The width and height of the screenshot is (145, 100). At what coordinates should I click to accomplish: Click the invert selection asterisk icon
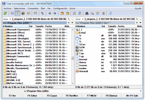(42, 13)
